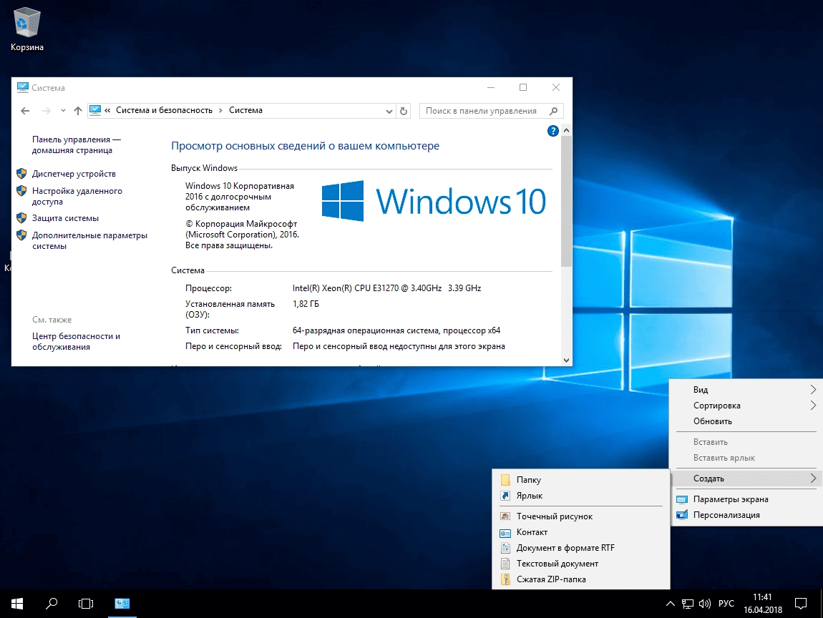Click the Персонализация icon in context menu
The width and height of the screenshot is (823, 618).
[682, 515]
